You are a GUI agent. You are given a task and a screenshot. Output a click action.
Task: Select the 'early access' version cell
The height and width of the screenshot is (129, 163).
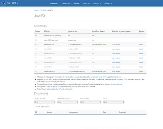click(72, 40)
